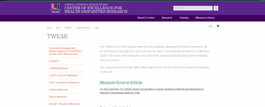This screenshot has height=107, width=265.
Task: Open Child / Adolescent Measures link
Action: pos(64,82)
